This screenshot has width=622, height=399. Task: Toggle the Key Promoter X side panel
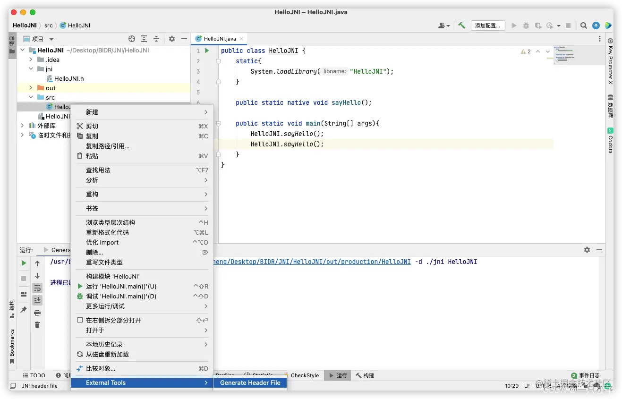610,62
